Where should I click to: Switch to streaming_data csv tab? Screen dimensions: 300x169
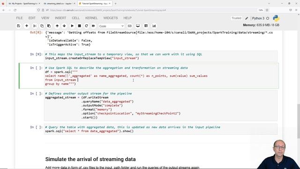[x=59, y=3]
